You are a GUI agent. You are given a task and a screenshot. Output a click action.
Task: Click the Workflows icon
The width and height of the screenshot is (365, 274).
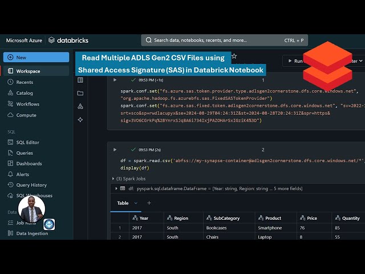10,104
